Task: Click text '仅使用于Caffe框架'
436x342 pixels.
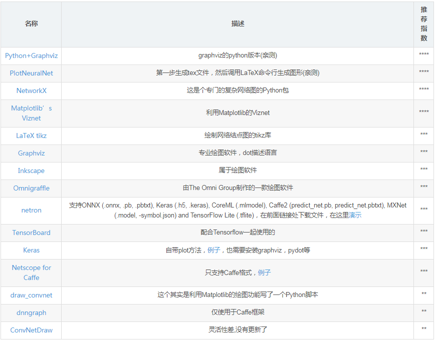Action: coord(238,312)
